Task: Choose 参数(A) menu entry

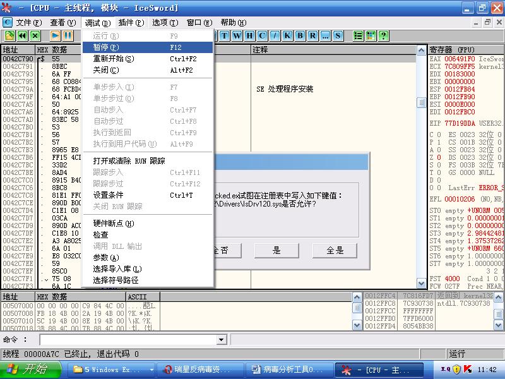Action: click(148, 258)
